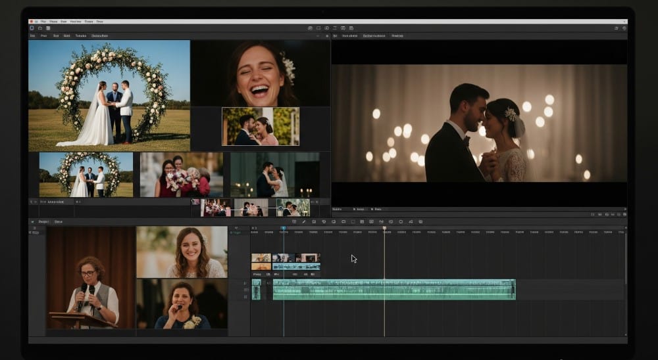The width and height of the screenshot is (658, 360).
Task: Click the first icon in the timeline toolbar
Action: pos(294,221)
